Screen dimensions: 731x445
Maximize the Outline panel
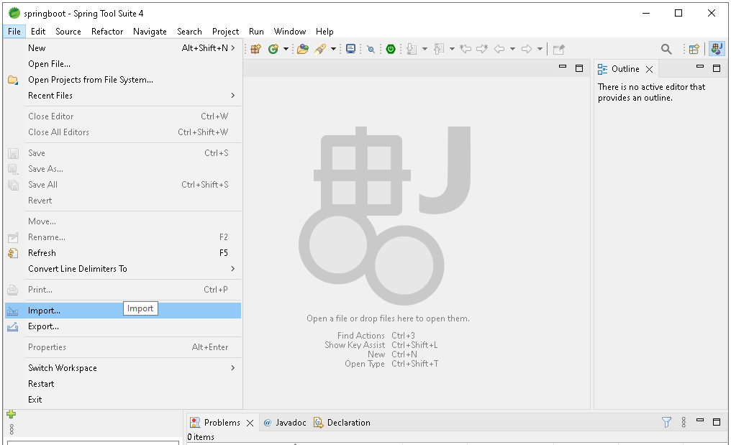coord(717,68)
